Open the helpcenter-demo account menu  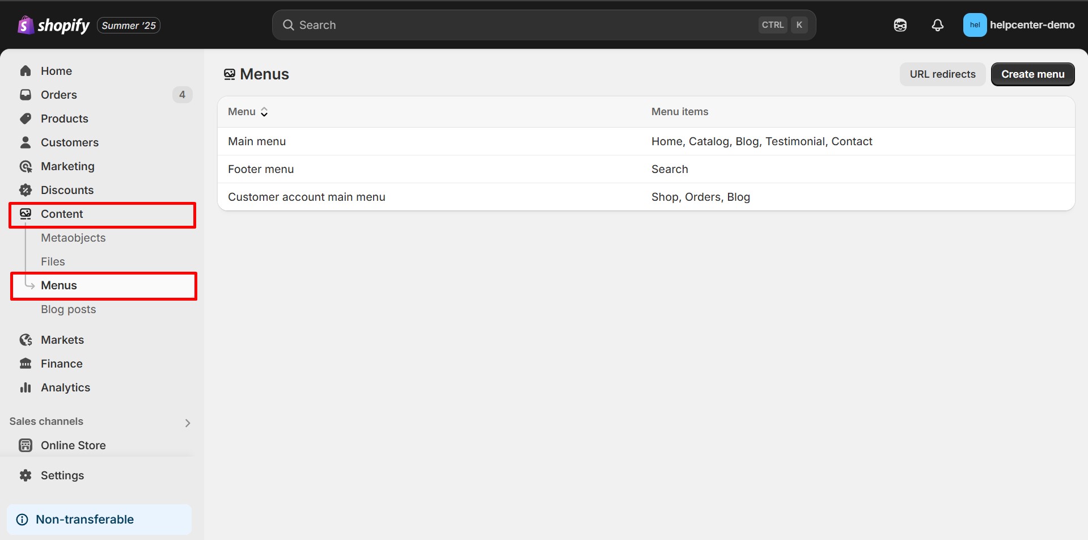click(1018, 25)
